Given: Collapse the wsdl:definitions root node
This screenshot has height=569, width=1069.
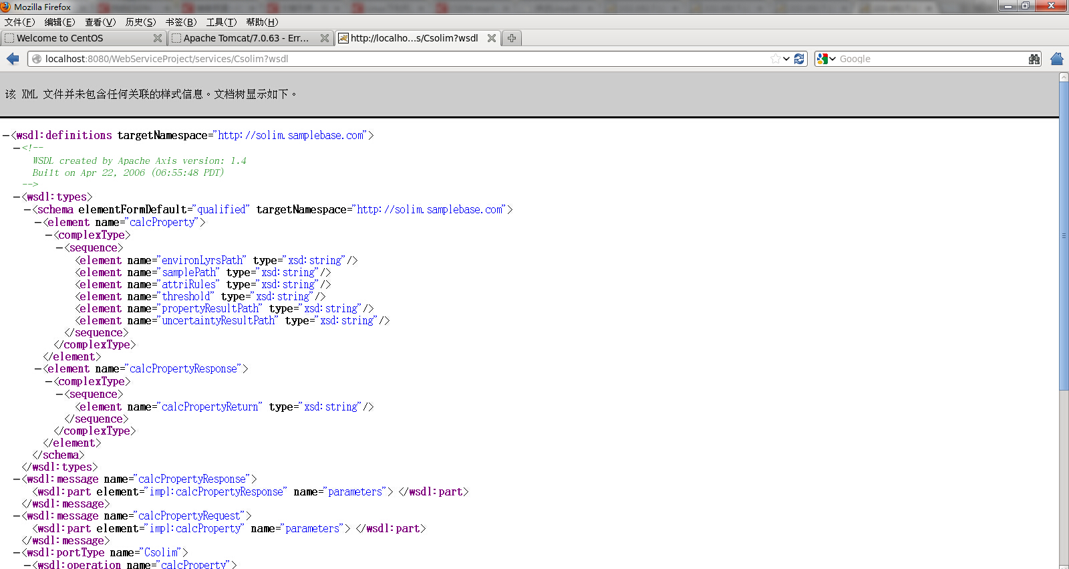Looking at the screenshot, I should pyautogui.click(x=6, y=136).
